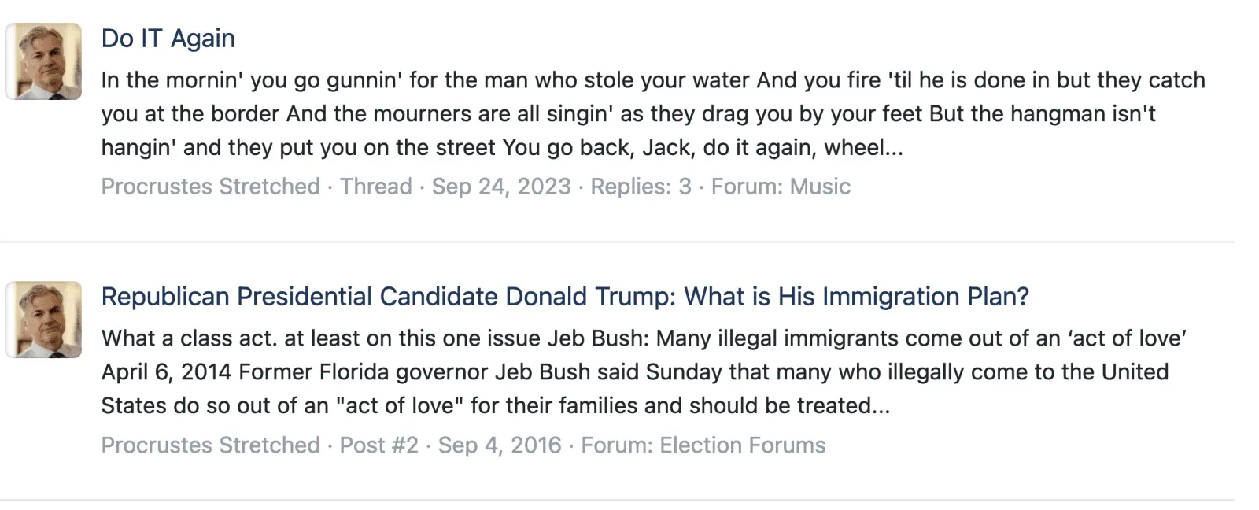Click the song lyrics snippet text

coord(652,113)
